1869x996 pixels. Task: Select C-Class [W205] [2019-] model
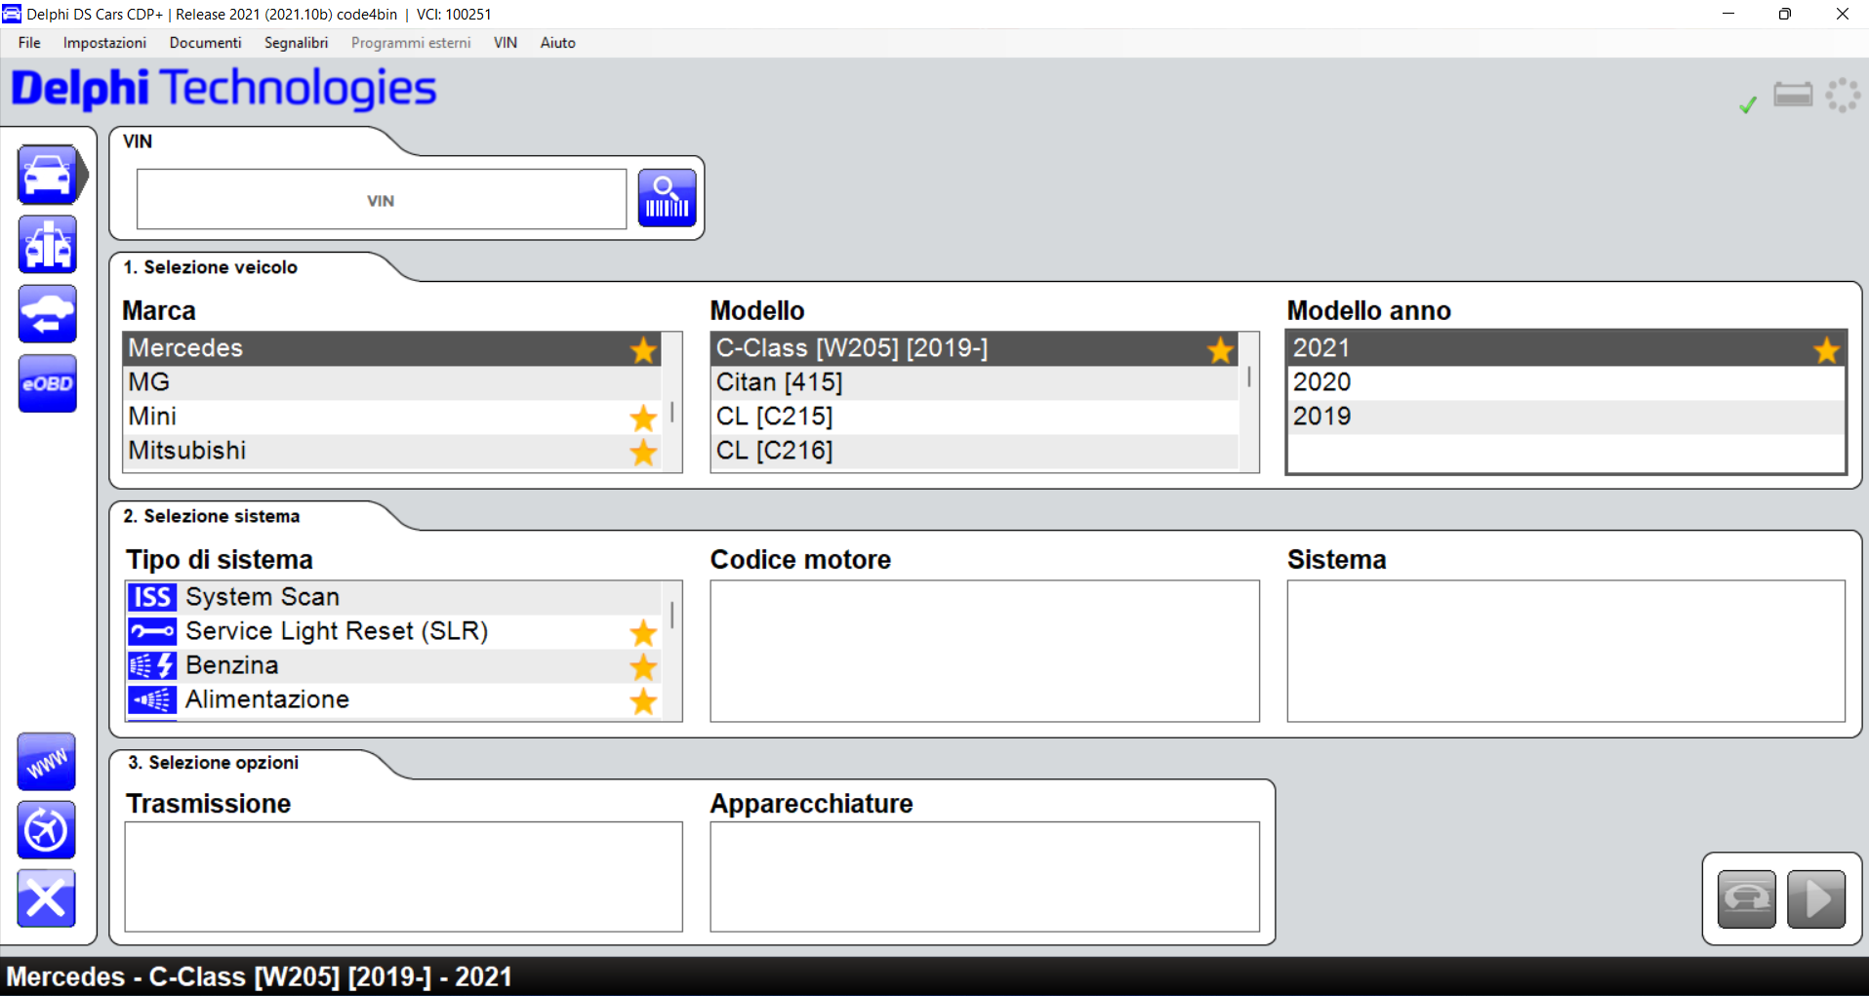(x=975, y=348)
